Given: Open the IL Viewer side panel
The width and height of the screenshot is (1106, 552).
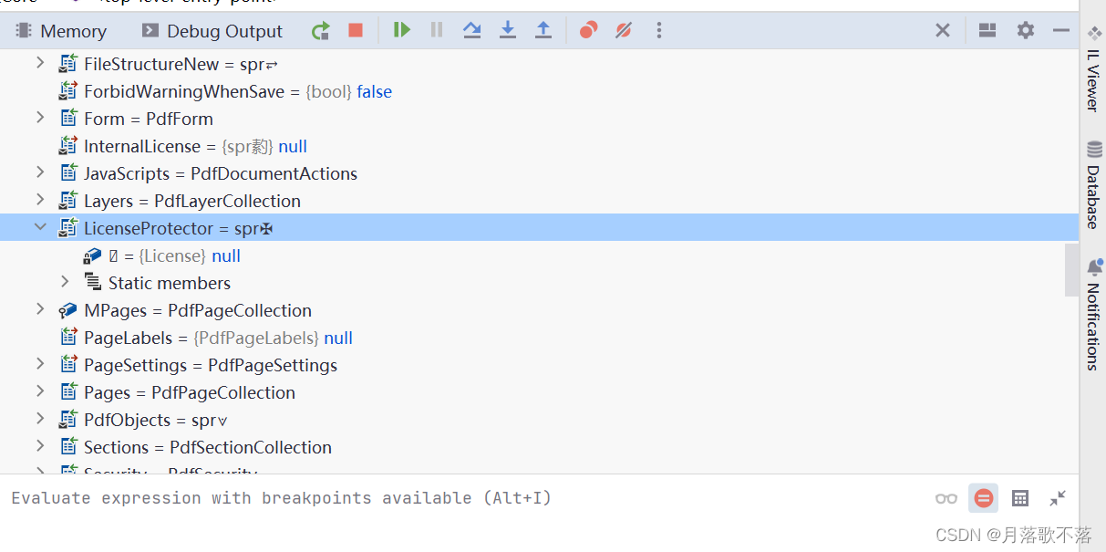Looking at the screenshot, I should point(1093,68).
